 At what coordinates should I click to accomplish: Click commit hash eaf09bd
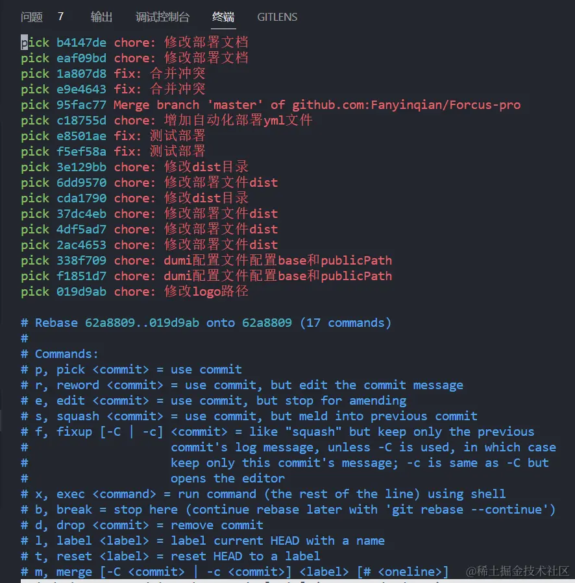pos(82,58)
